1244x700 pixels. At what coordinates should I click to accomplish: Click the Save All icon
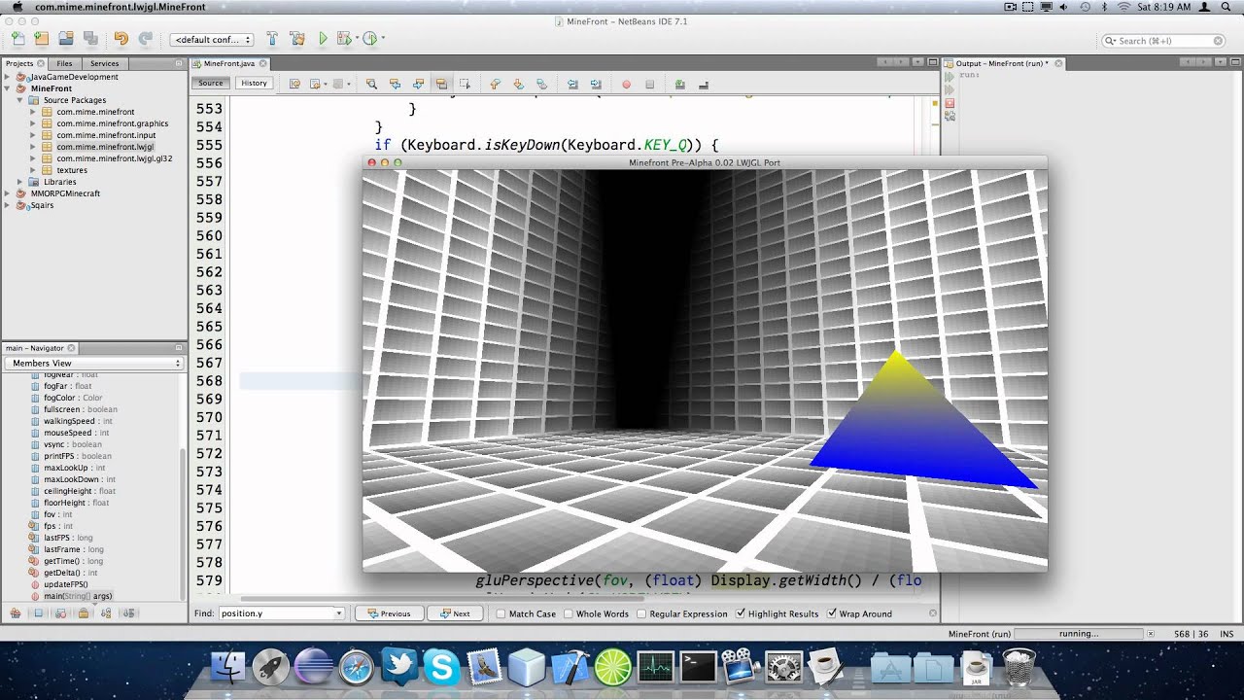click(90, 39)
